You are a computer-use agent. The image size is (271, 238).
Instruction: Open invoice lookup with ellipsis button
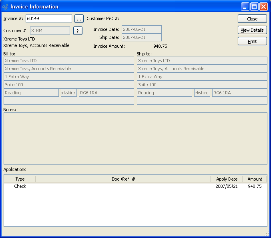(x=79, y=19)
